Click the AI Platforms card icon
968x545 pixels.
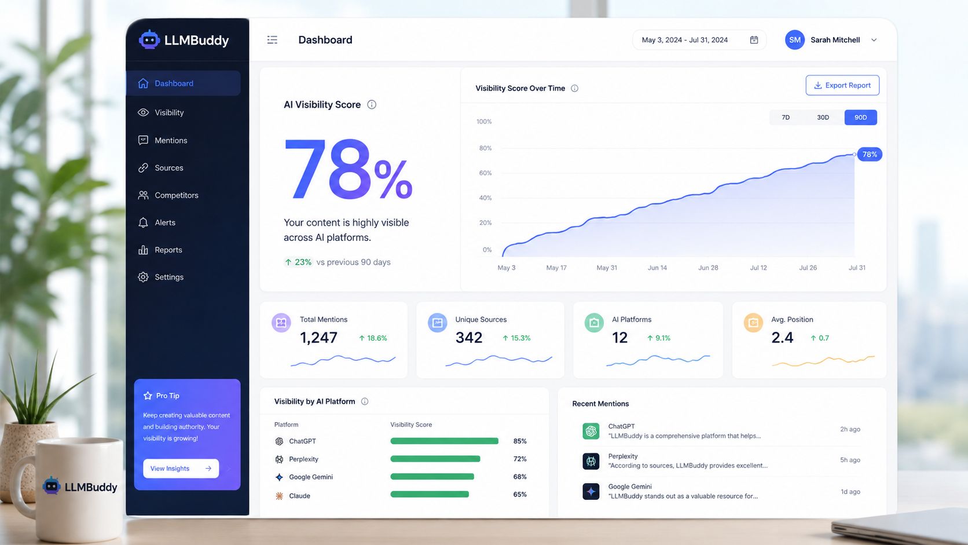click(594, 323)
